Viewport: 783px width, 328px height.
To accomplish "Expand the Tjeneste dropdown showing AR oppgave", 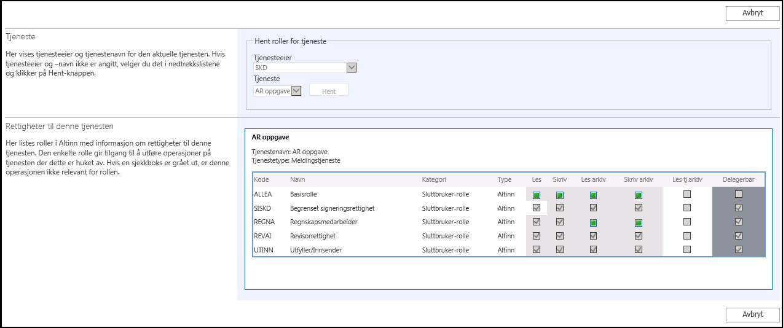I will click(x=296, y=91).
